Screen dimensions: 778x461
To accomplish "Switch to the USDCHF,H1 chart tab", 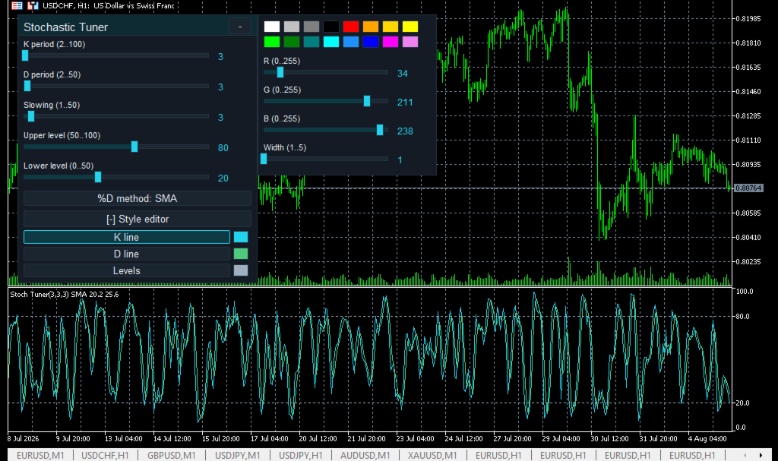I will tap(105, 455).
